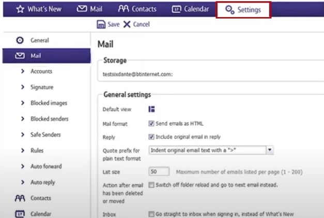The height and width of the screenshot is (218, 324).
Task: Switch to the Mail tab in top bar
Action: 90,9
